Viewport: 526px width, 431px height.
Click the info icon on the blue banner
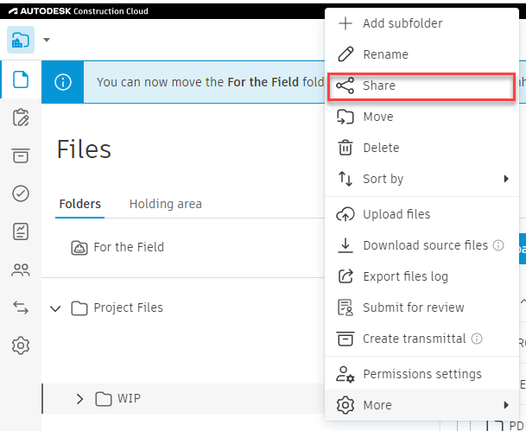click(x=63, y=82)
